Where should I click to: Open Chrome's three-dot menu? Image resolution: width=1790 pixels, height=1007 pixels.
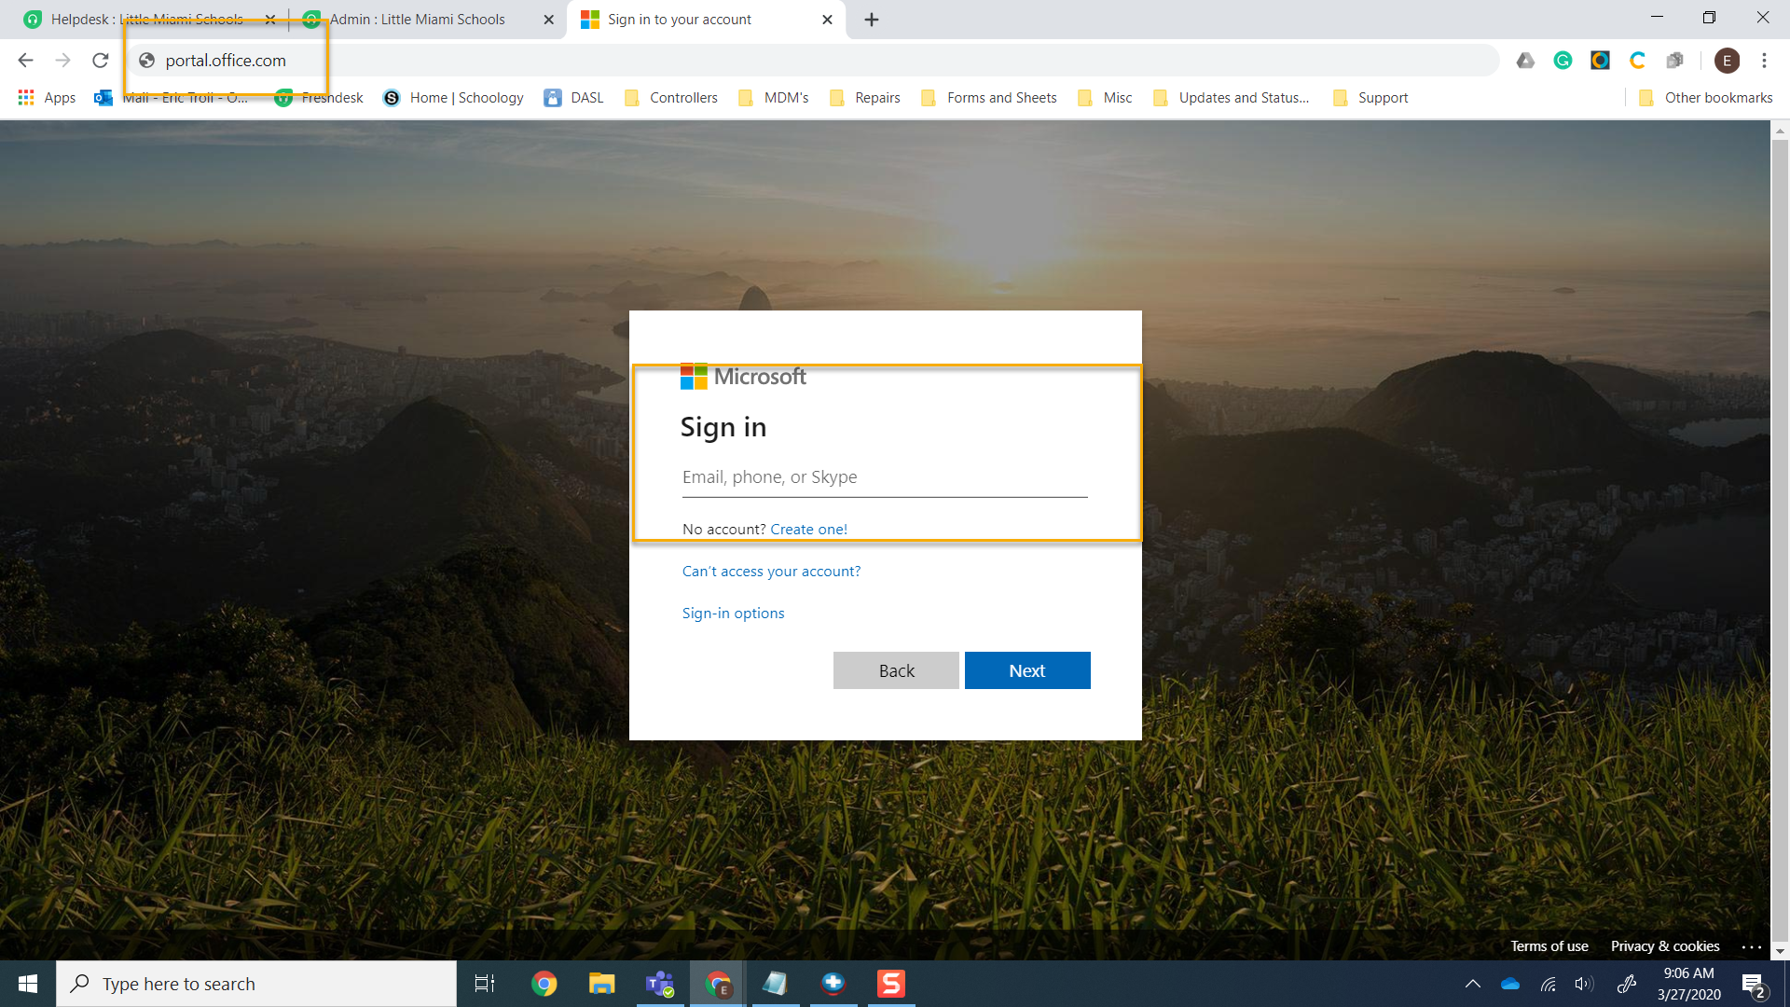[1764, 61]
